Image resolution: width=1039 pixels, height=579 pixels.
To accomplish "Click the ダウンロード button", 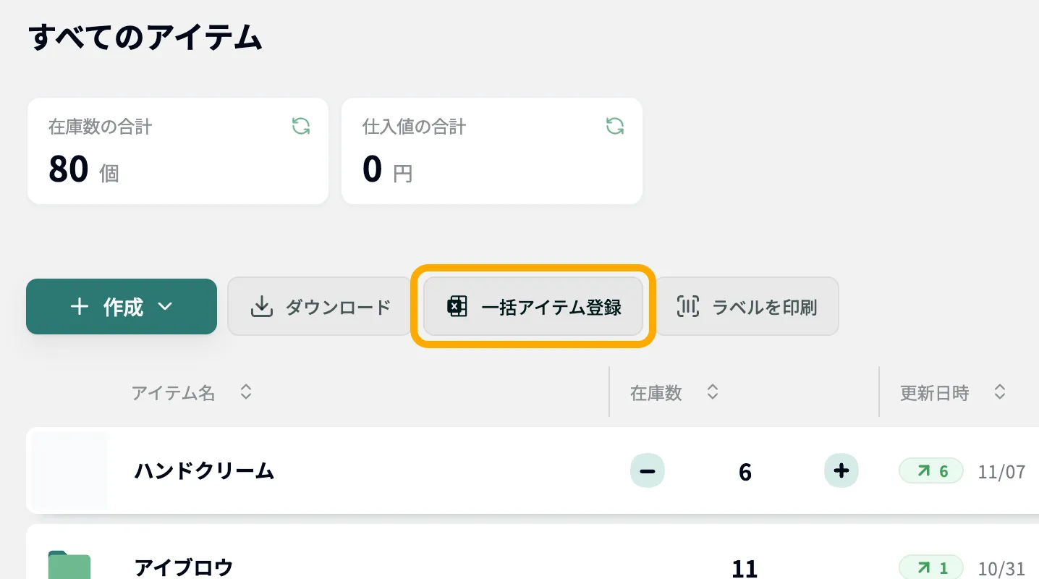I will click(318, 306).
